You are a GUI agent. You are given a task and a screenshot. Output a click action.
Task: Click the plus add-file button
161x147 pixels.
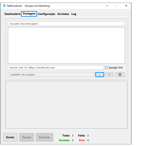tap(109, 75)
